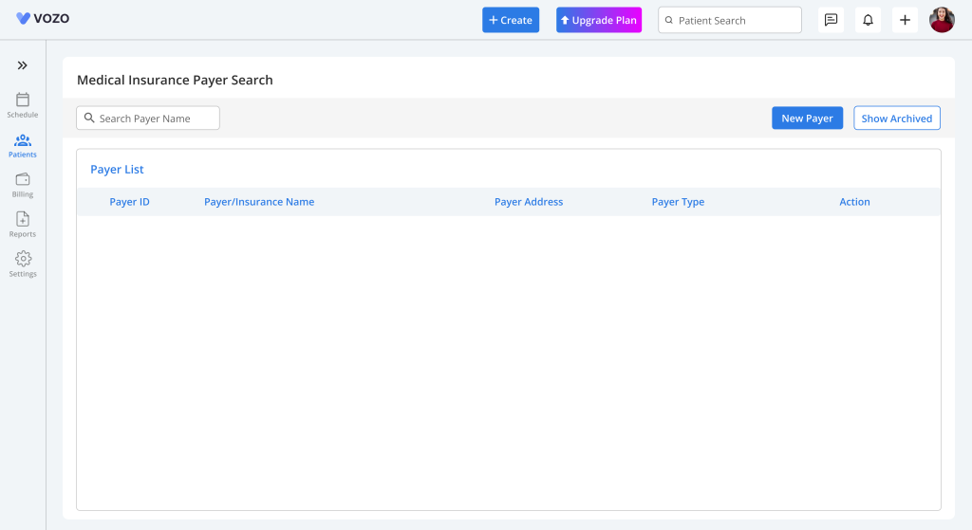This screenshot has width=972, height=530.
Task: Click the Action column header
Action: [854, 202]
